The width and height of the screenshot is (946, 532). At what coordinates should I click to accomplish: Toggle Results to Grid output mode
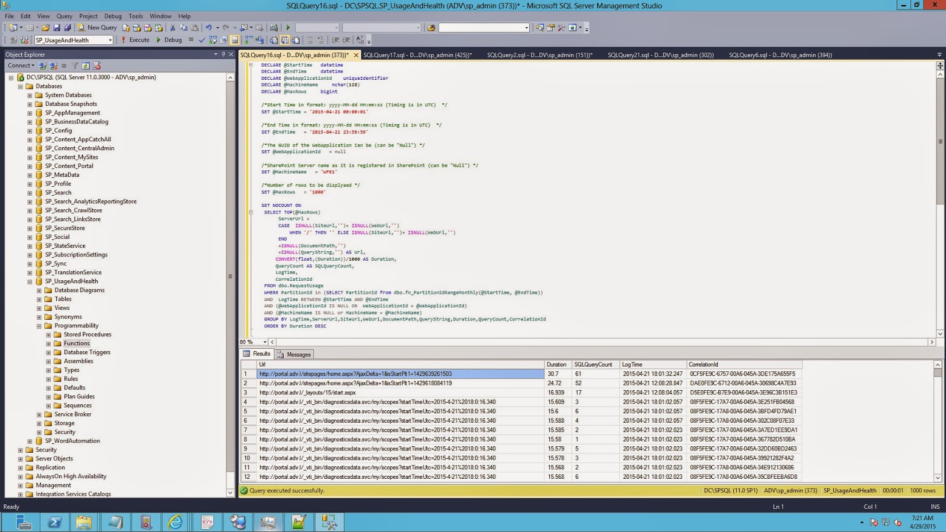285,40
